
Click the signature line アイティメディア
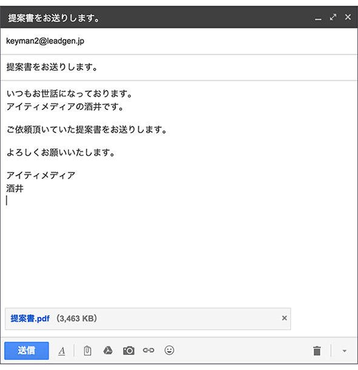tap(41, 176)
